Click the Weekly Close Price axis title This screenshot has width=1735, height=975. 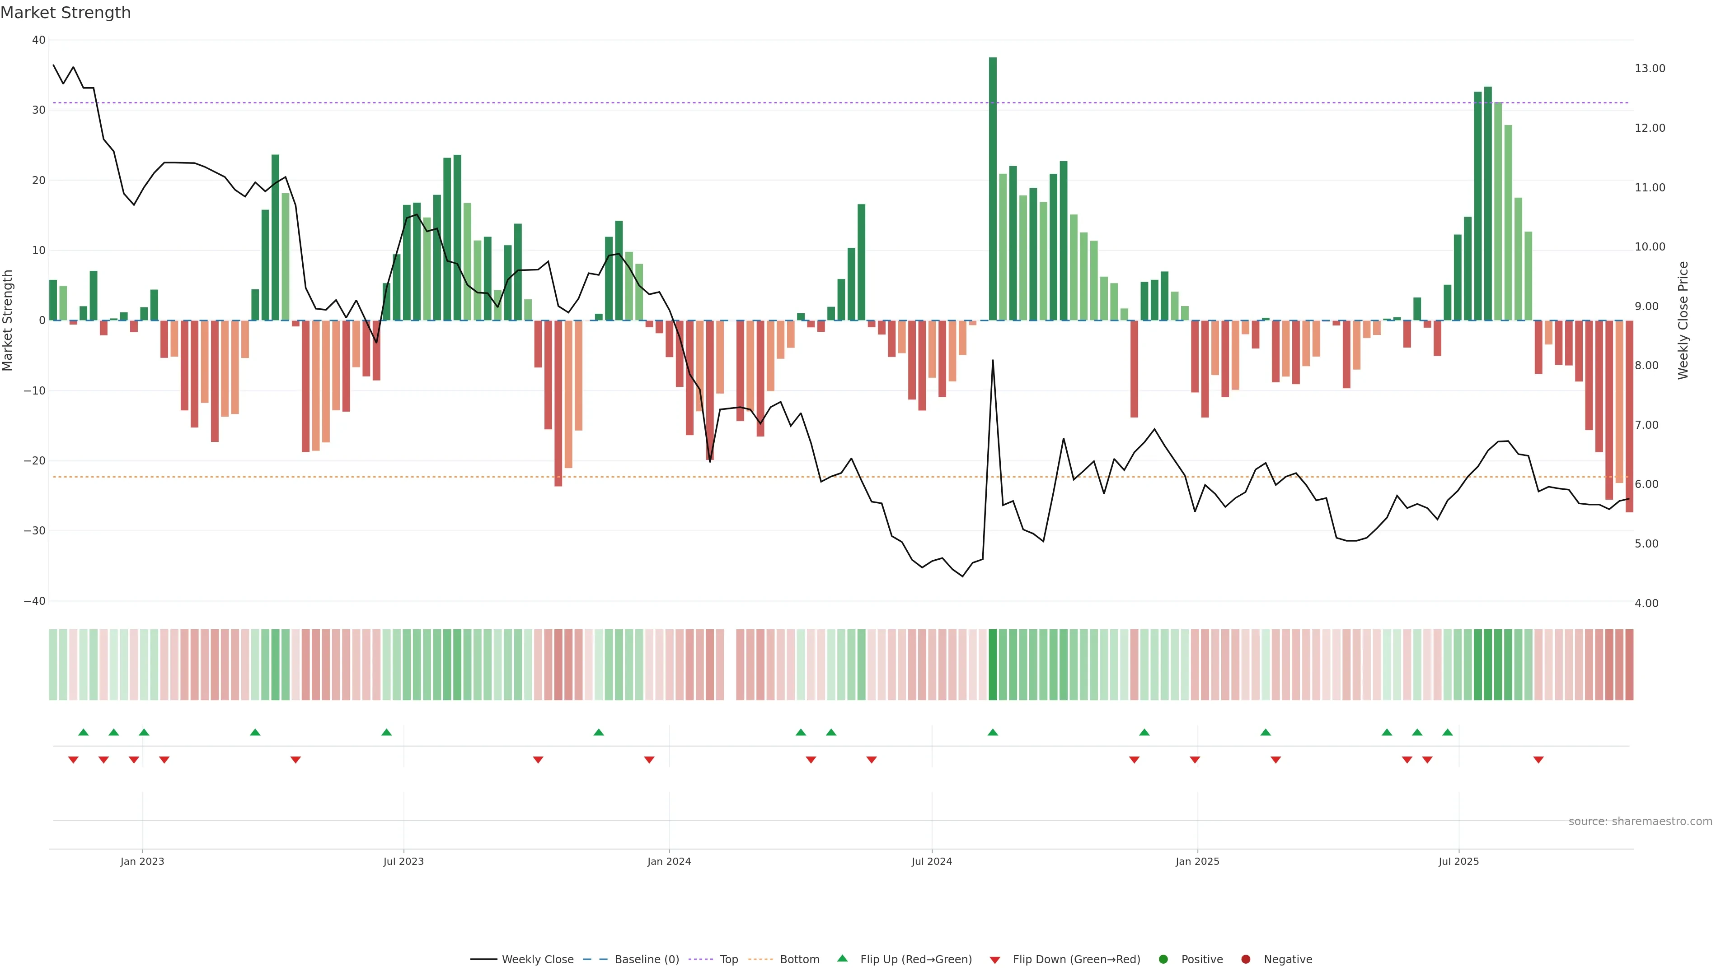coord(1683,320)
